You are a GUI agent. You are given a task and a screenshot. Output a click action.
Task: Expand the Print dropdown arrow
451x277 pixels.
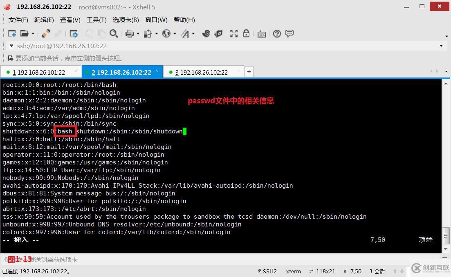138,34
